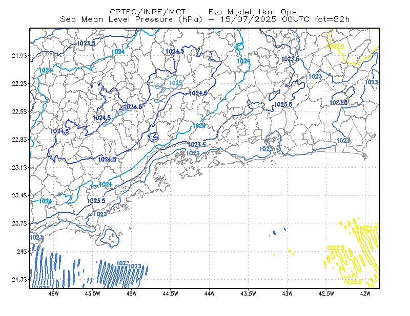Click the 45W longitude axis label
This screenshot has height=316, width=410.
(132, 294)
